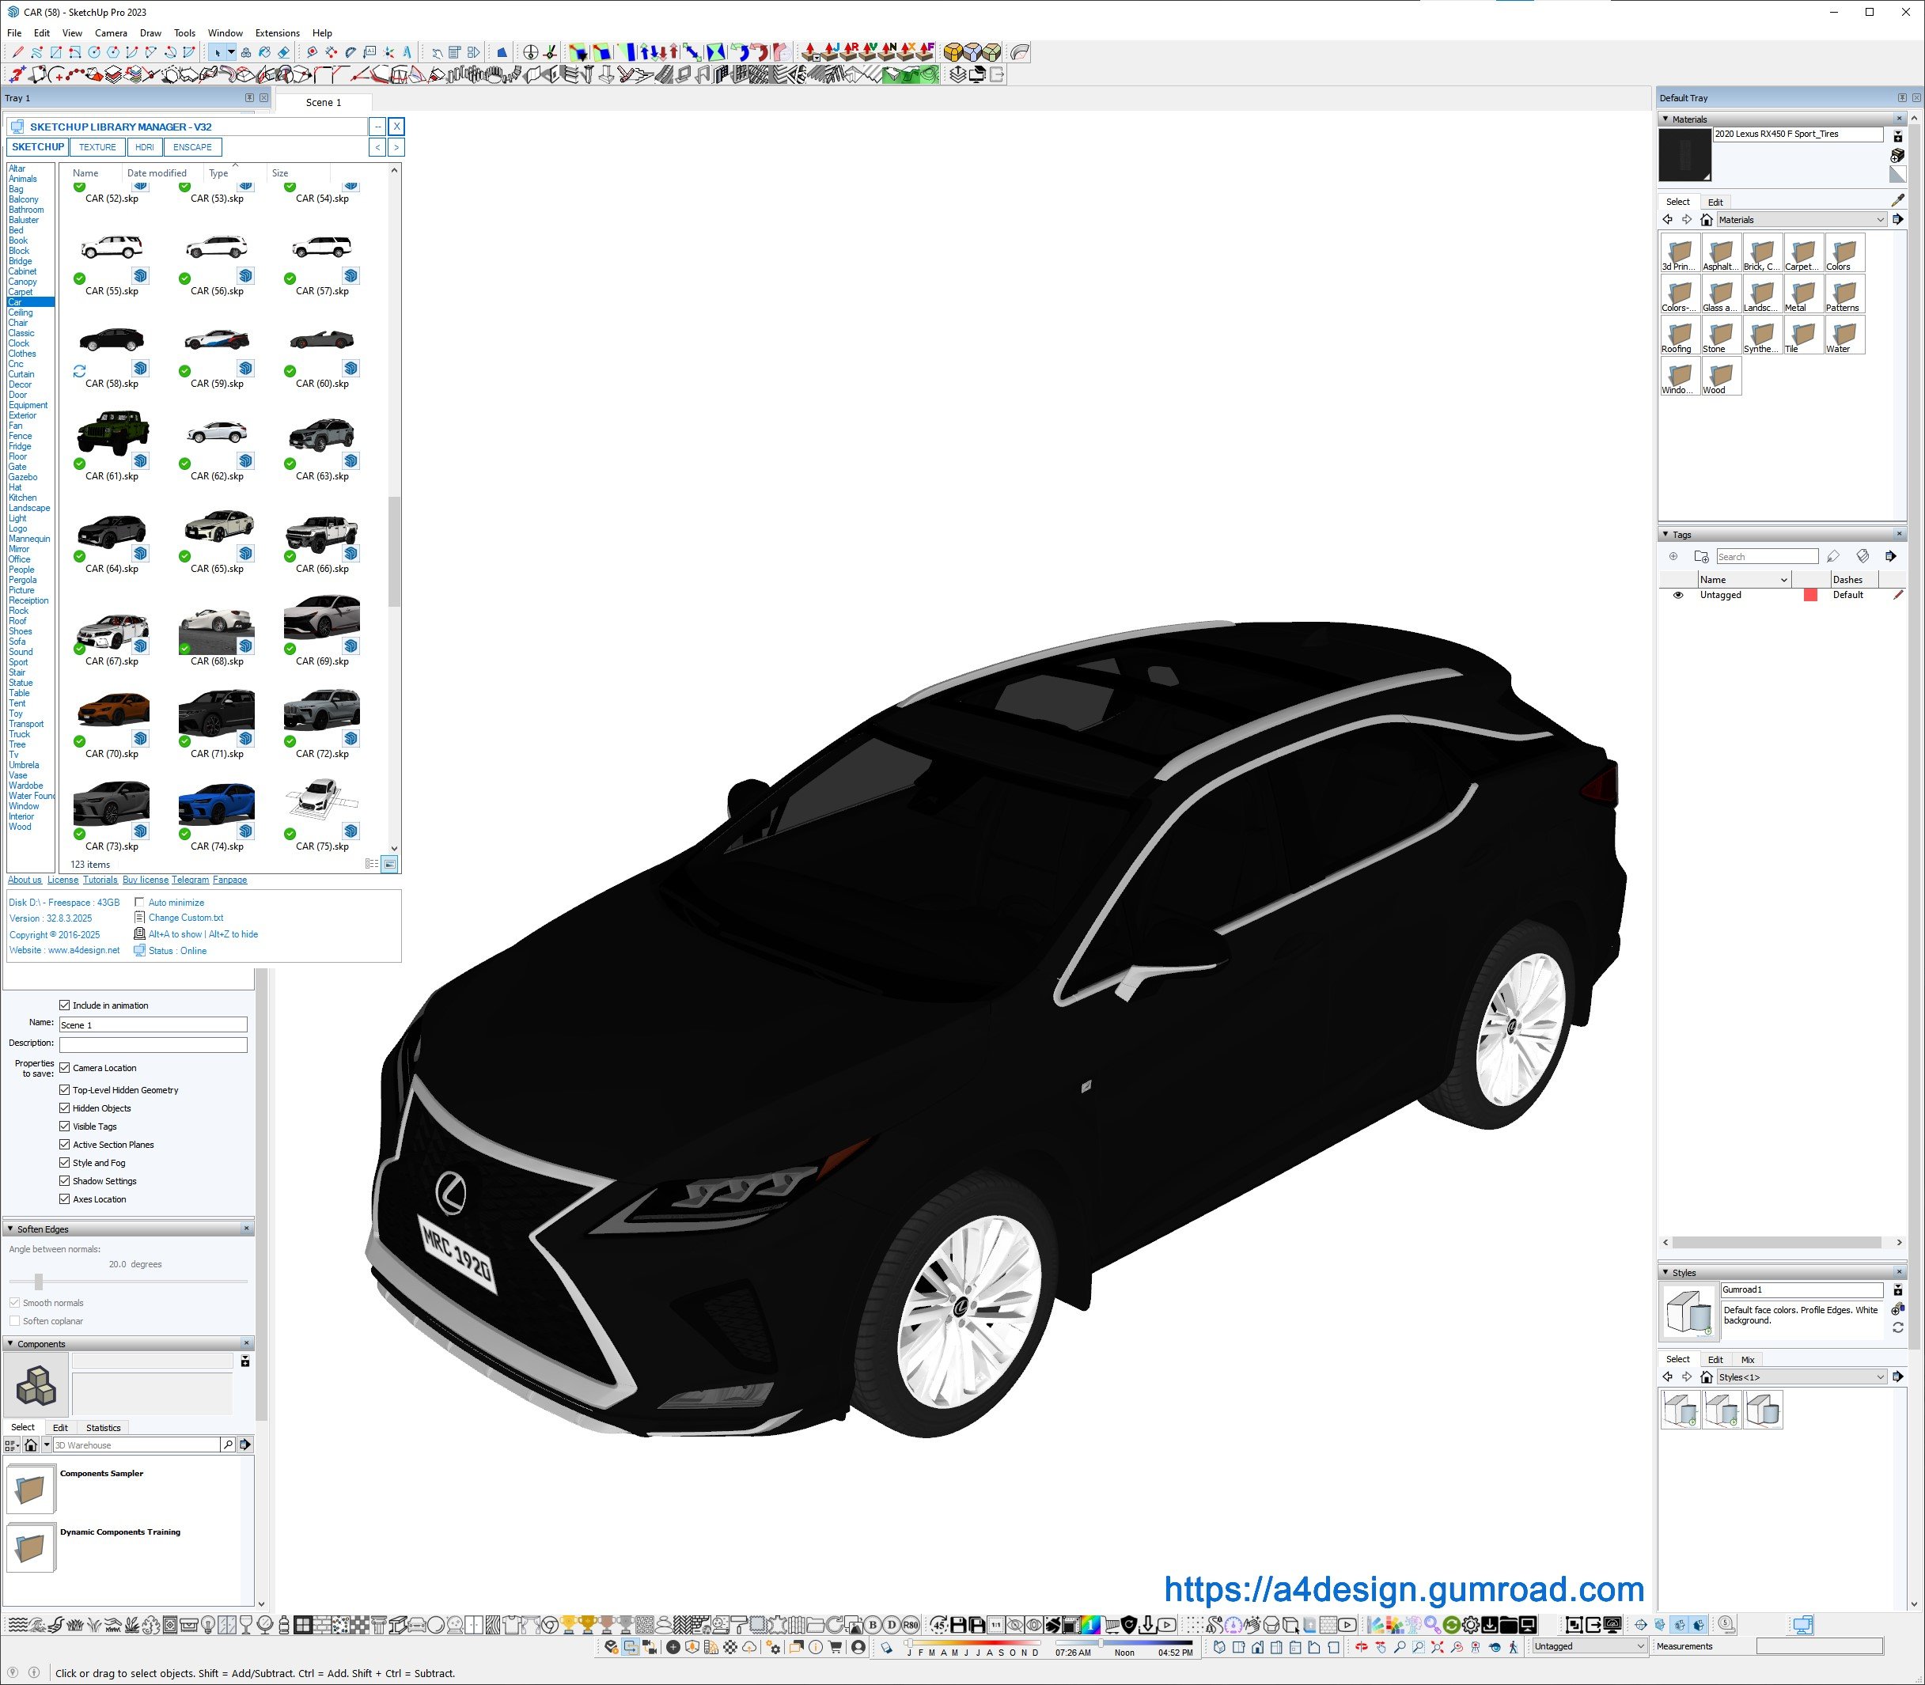Click the Add Tag plus icon
Screen dimensions: 1925x1685
click(1673, 557)
